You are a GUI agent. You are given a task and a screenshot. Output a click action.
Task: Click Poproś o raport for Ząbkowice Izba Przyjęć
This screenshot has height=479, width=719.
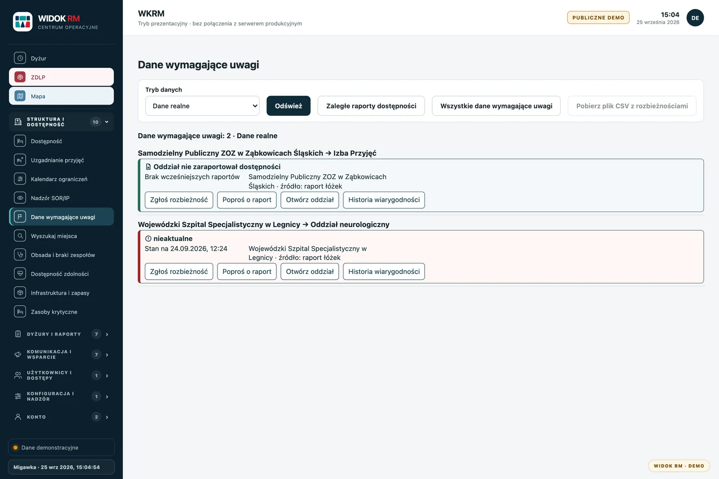[247, 200]
